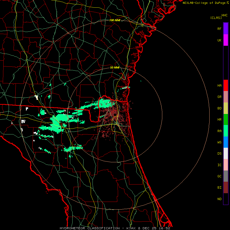This screenshot has height=230, width=230.
Task: Click the IC pink legend swatch
Action: [226, 165]
